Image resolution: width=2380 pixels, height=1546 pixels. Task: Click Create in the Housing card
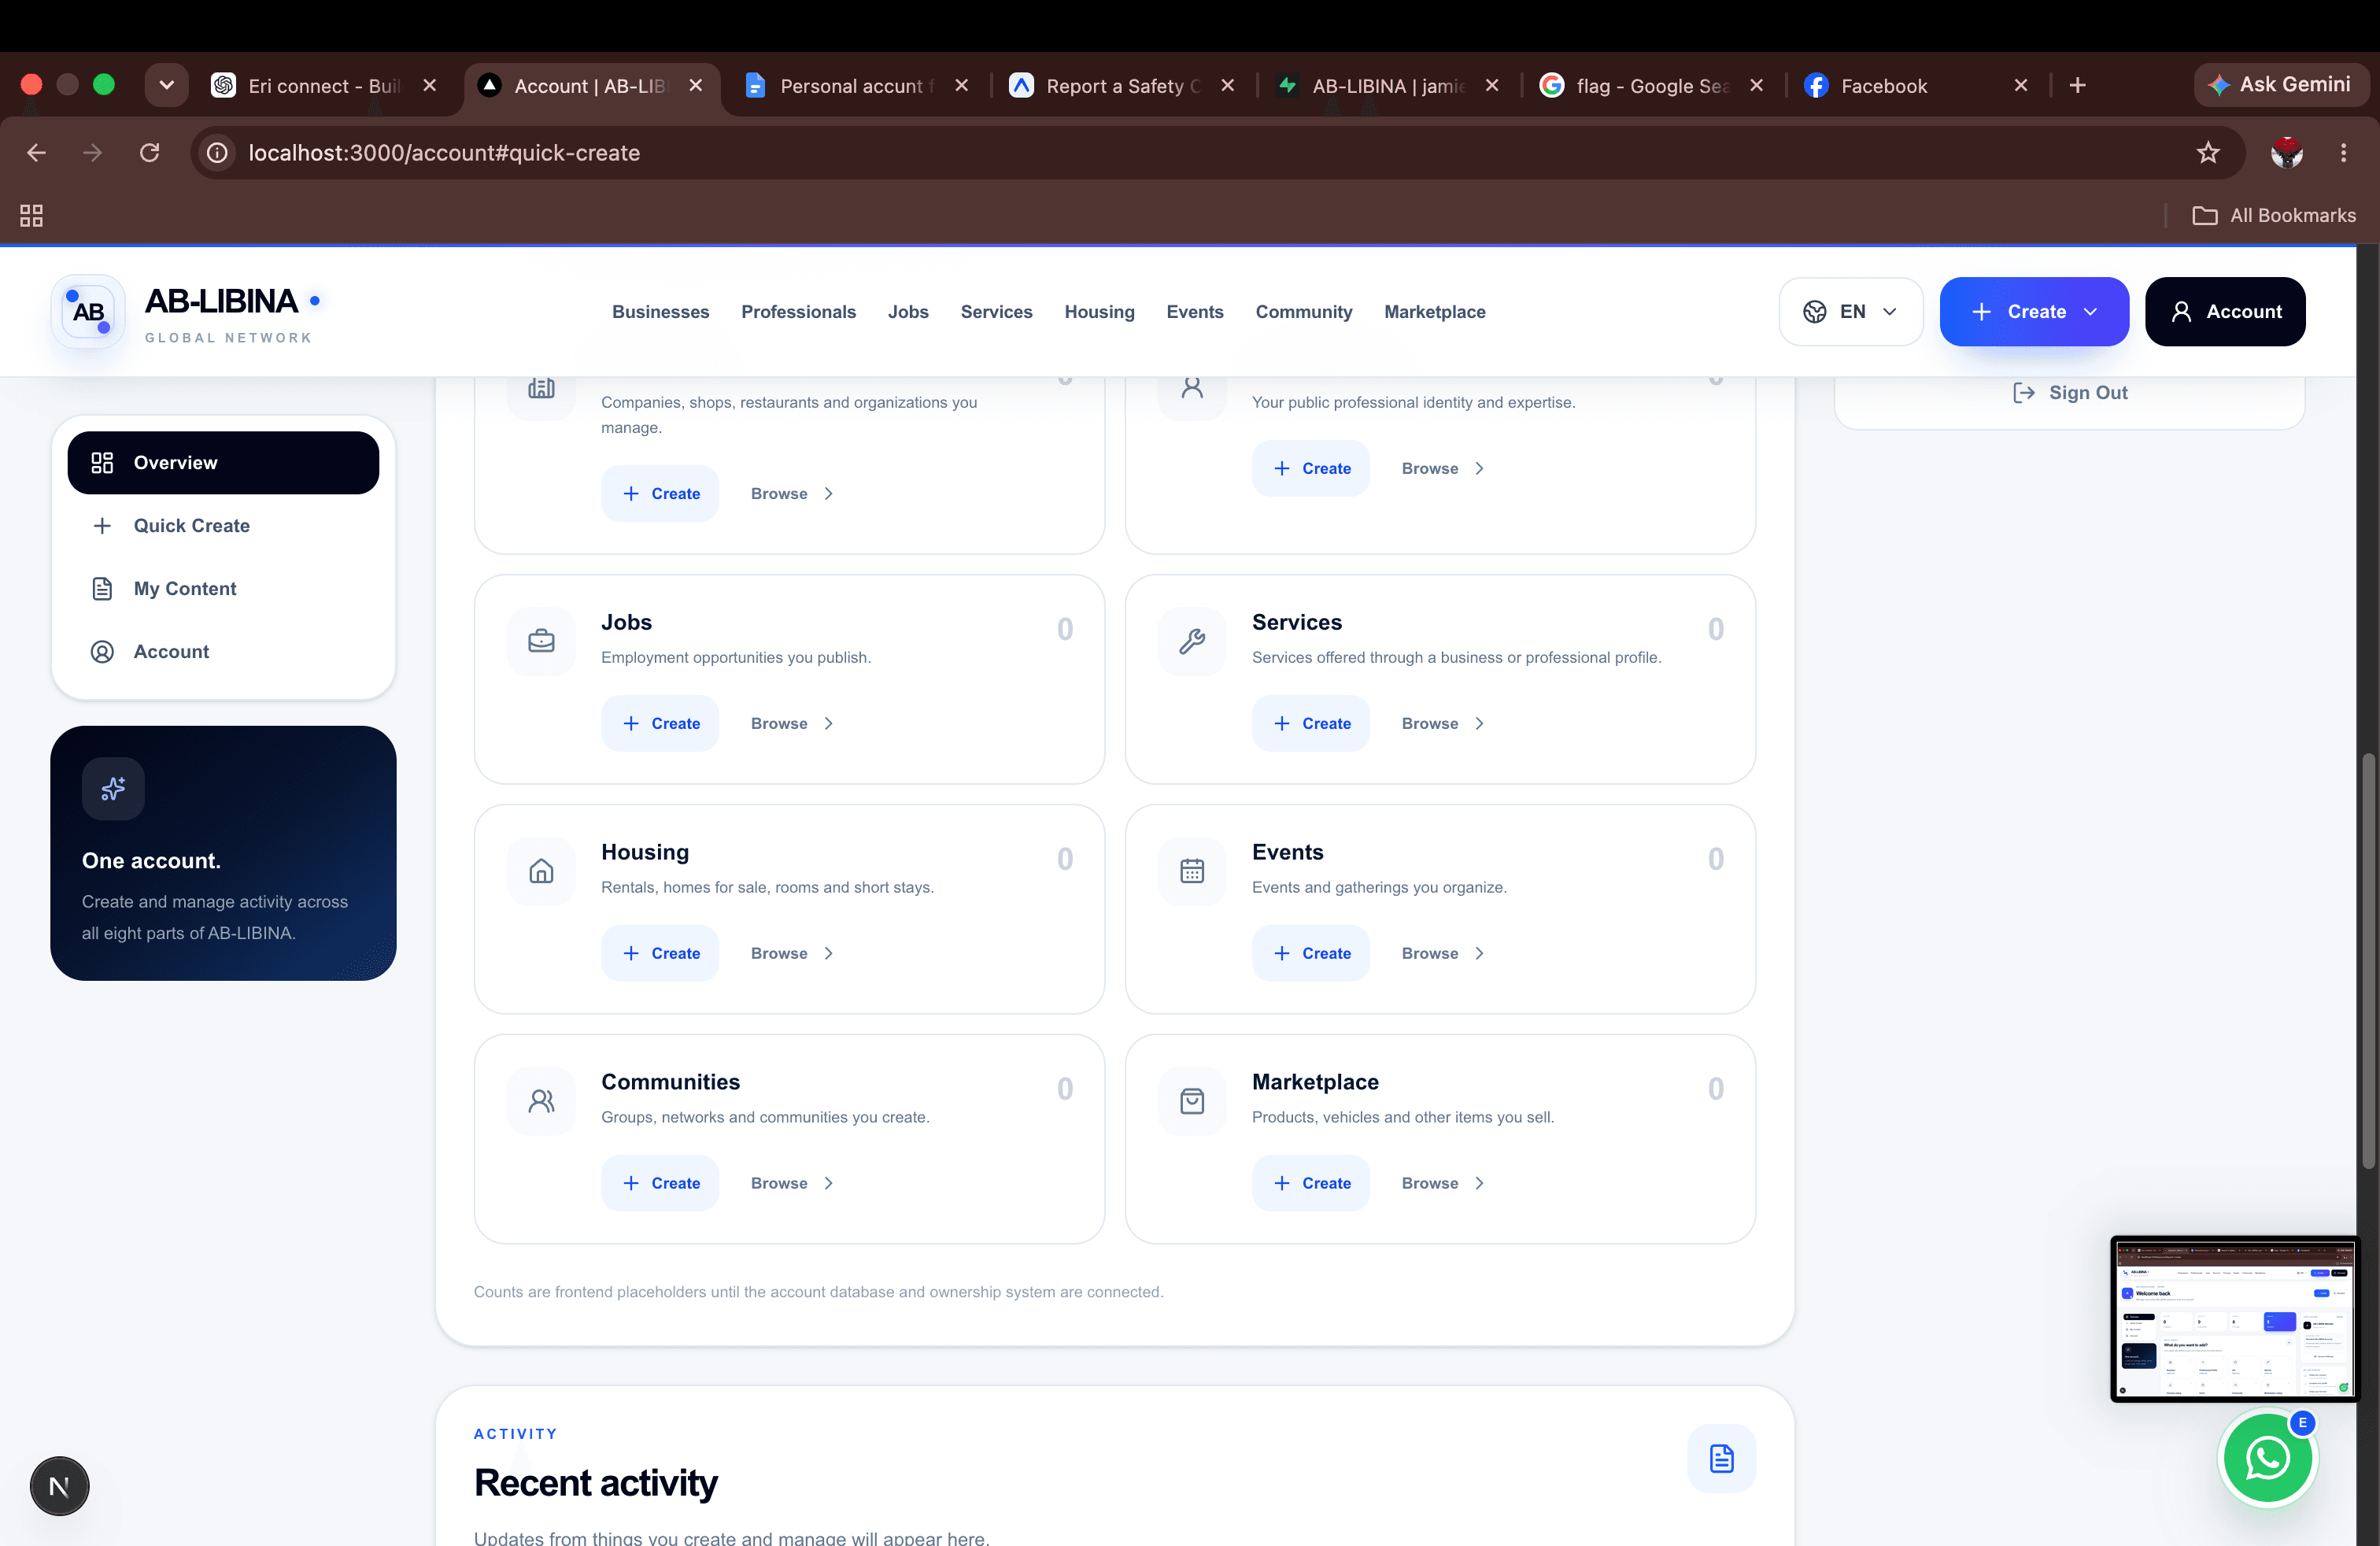[x=660, y=954]
